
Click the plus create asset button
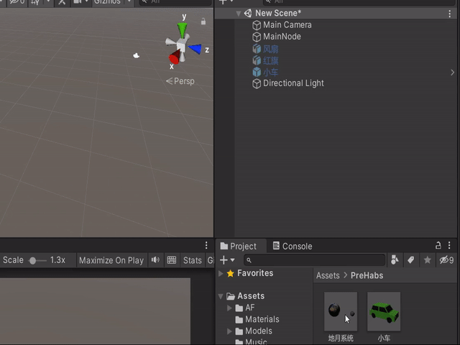pos(224,260)
